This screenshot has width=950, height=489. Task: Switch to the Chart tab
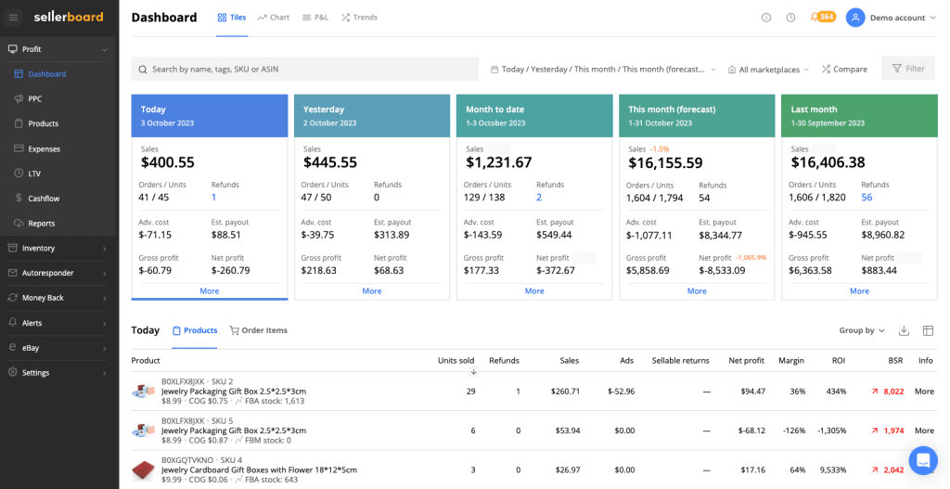click(274, 18)
